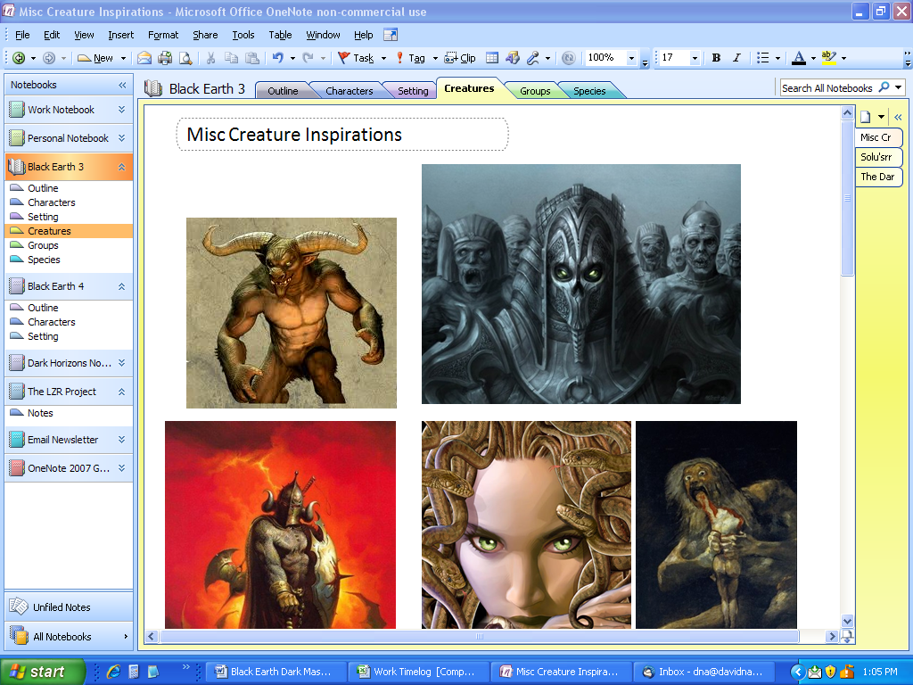Open the Tools menu
This screenshot has height=685, width=913.
pyautogui.click(x=243, y=35)
